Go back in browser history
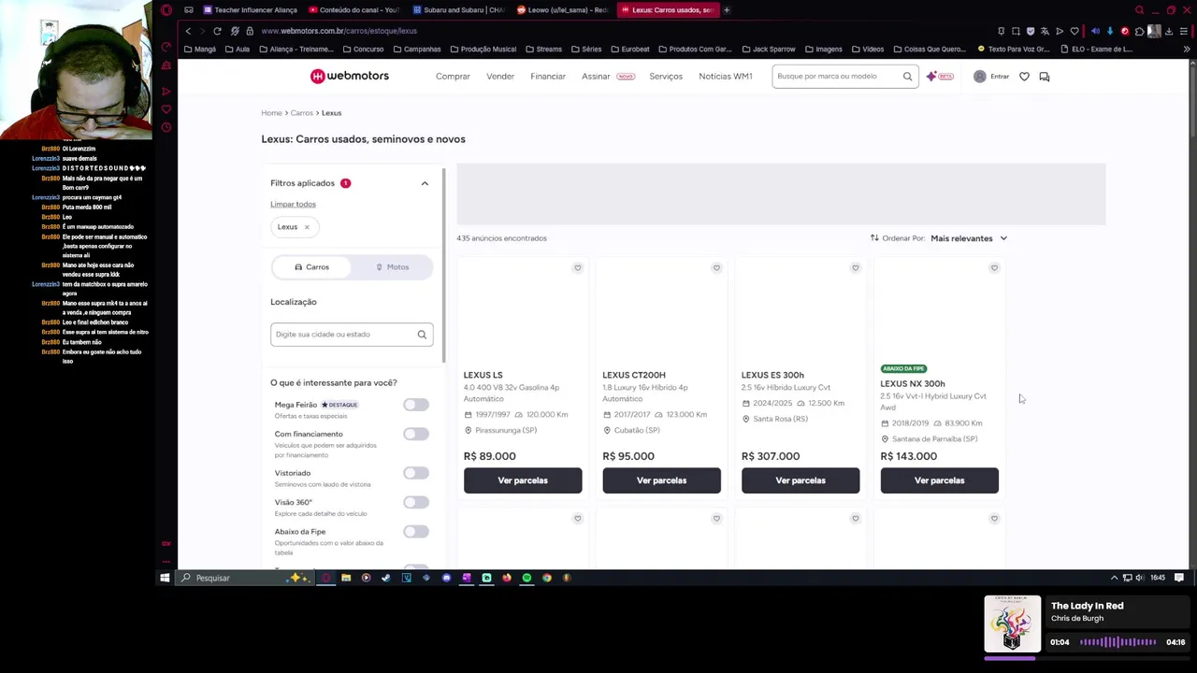 point(188,31)
